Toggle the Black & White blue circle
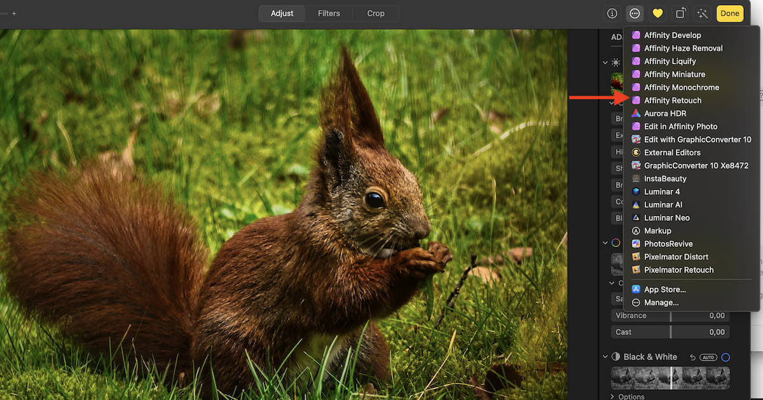The width and height of the screenshot is (763, 400). pyautogui.click(x=725, y=357)
